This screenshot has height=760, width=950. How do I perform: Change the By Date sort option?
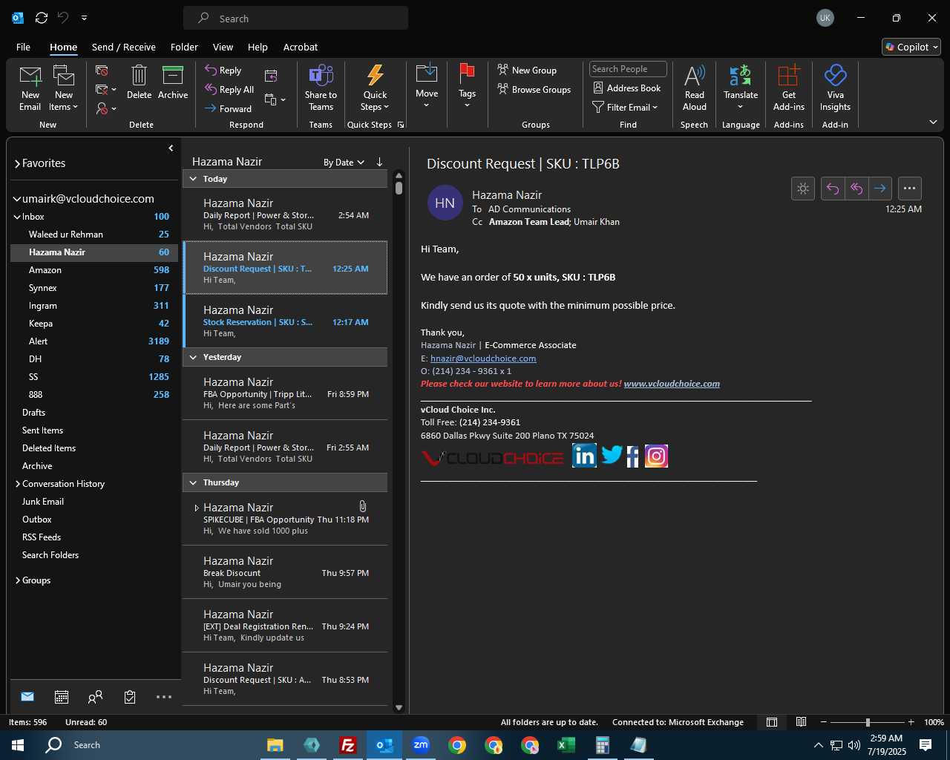click(x=344, y=163)
